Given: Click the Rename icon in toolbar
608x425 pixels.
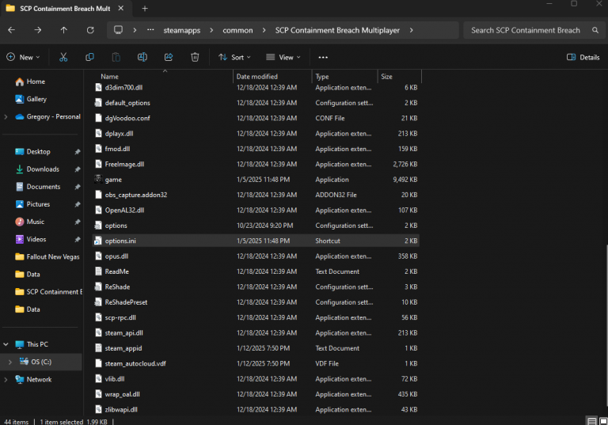Looking at the screenshot, I should (142, 57).
